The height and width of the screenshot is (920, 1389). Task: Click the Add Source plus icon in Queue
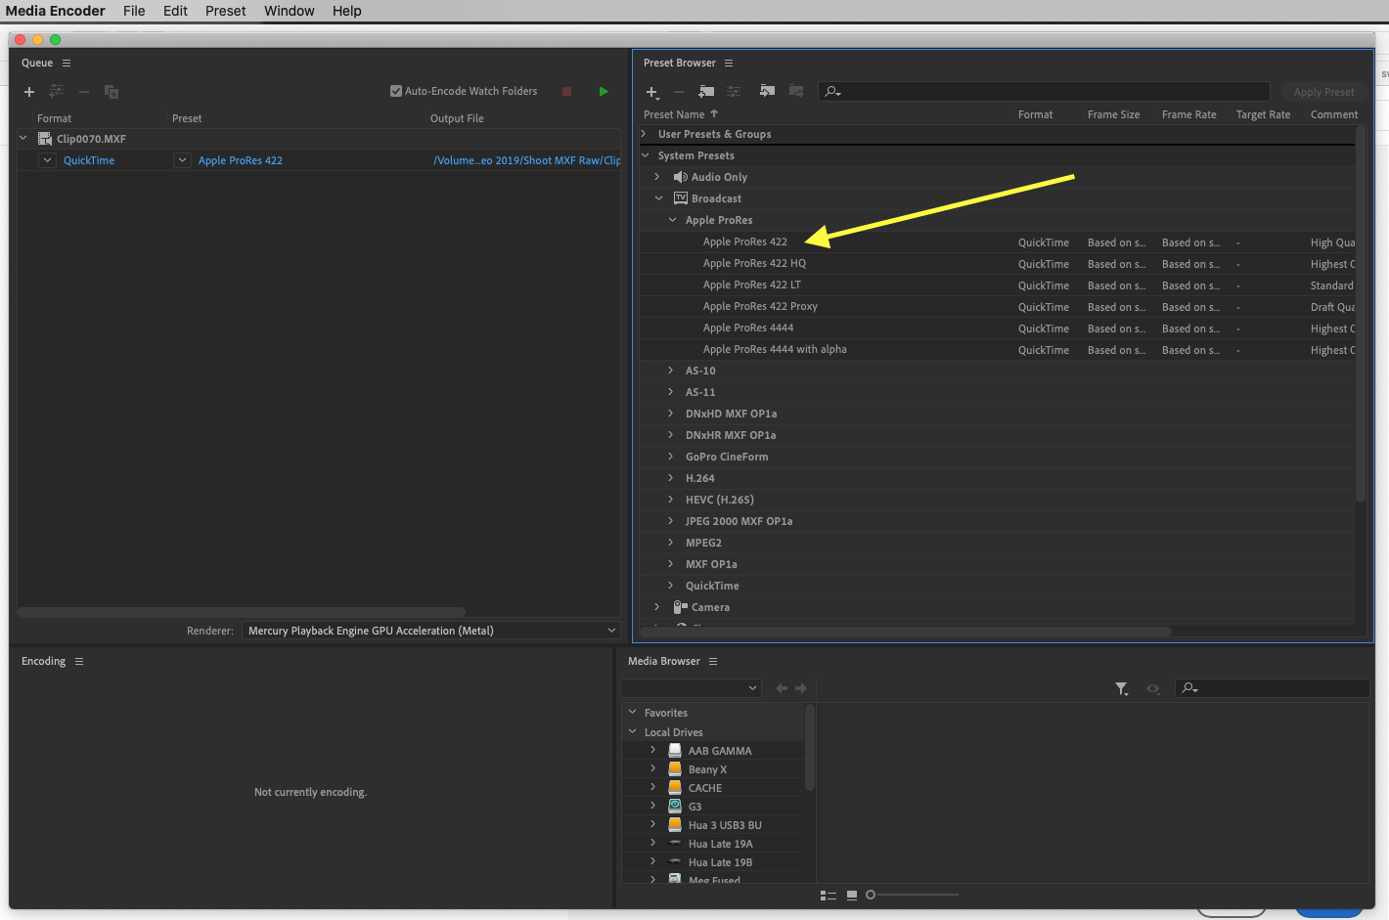click(29, 92)
